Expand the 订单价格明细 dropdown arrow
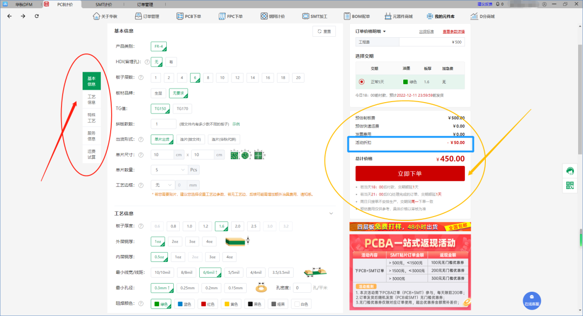 384,32
